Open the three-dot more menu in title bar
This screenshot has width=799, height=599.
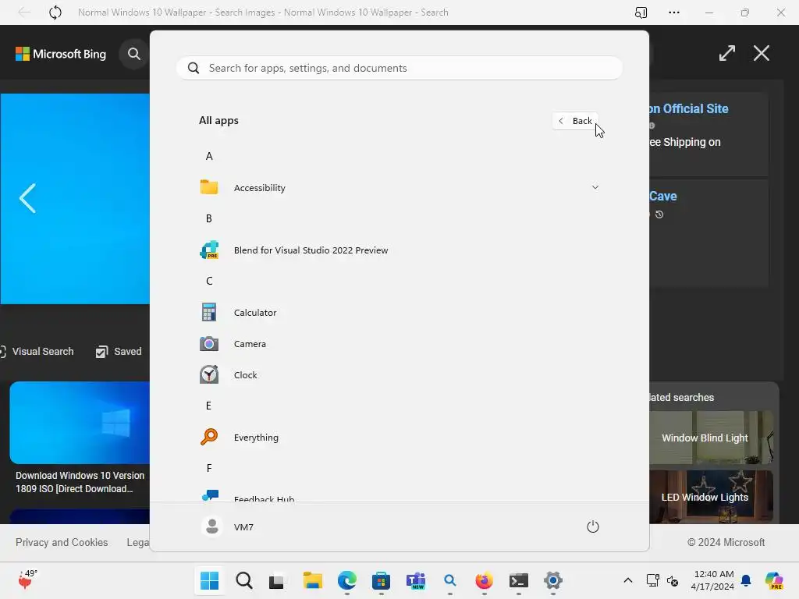[673, 12]
